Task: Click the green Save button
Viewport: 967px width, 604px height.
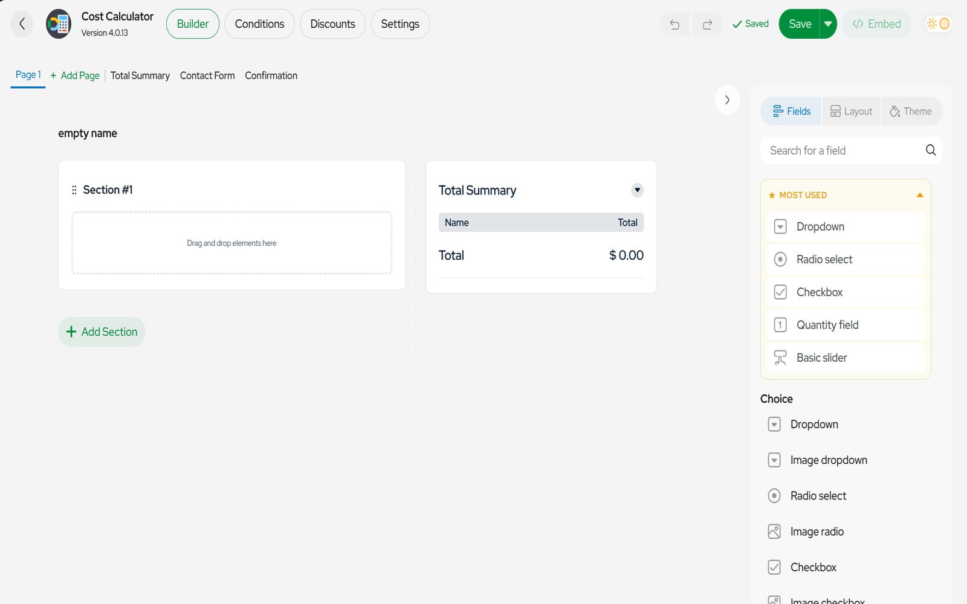Action: (x=800, y=24)
